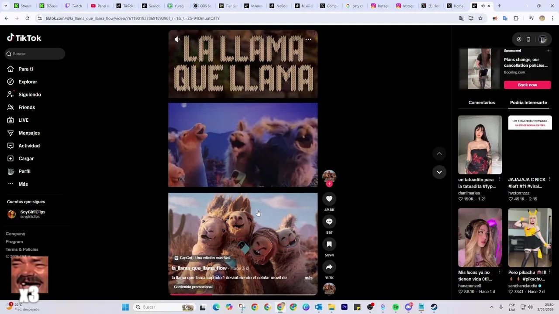Click the phone app icon in the top-right bar
This screenshot has width=559, height=314.
[528, 39]
